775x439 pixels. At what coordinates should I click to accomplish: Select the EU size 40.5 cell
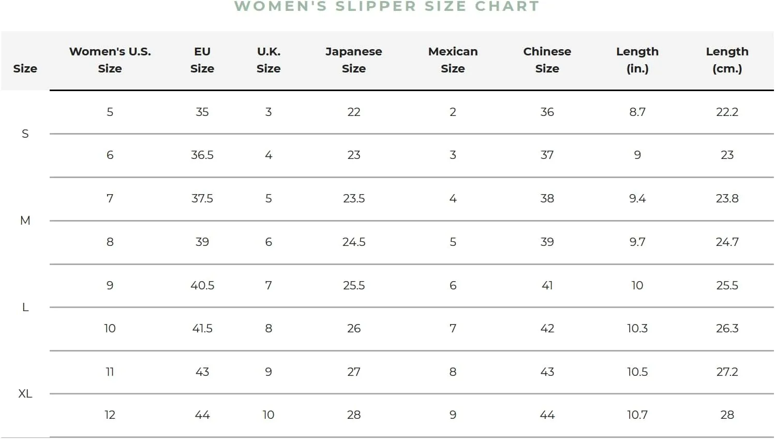202,286
